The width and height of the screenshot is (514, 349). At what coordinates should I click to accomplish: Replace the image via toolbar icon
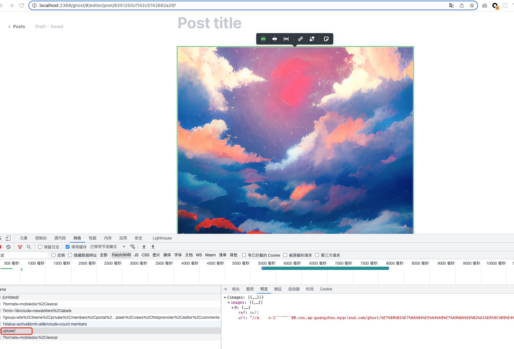click(312, 39)
